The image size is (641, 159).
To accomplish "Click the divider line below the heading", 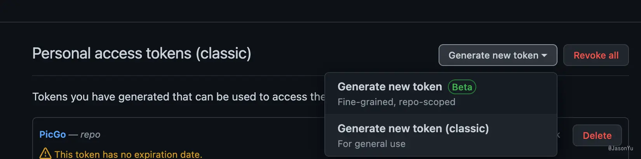I will coord(175,76).
